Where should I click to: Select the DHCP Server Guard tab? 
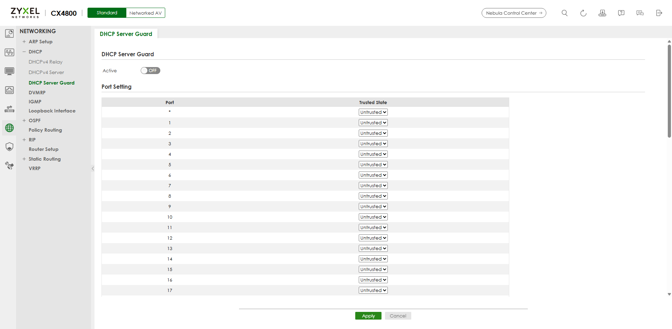click(126, 34)
